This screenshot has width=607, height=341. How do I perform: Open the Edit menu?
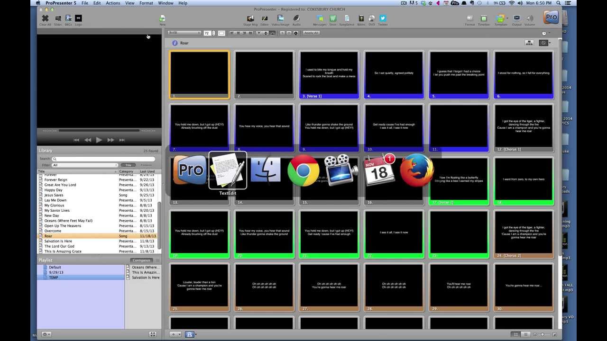[x=97, y=3]
